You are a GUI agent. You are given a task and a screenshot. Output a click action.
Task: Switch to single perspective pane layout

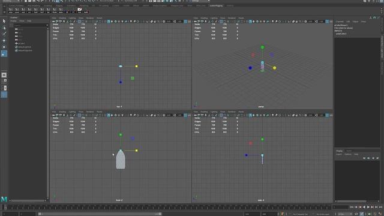pyautogui.click(x=4, y=75)
